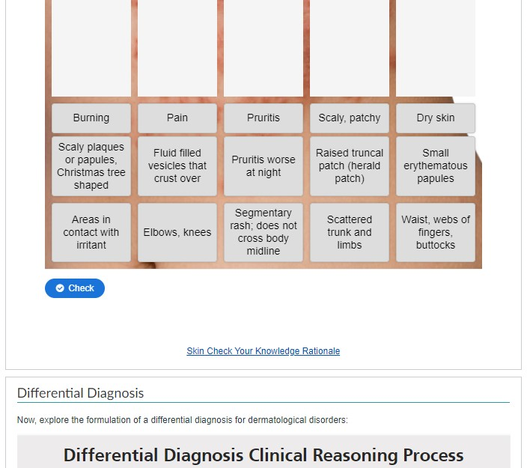
Task: Click the empty drop zone above Burning
Action: click(91, 48)
